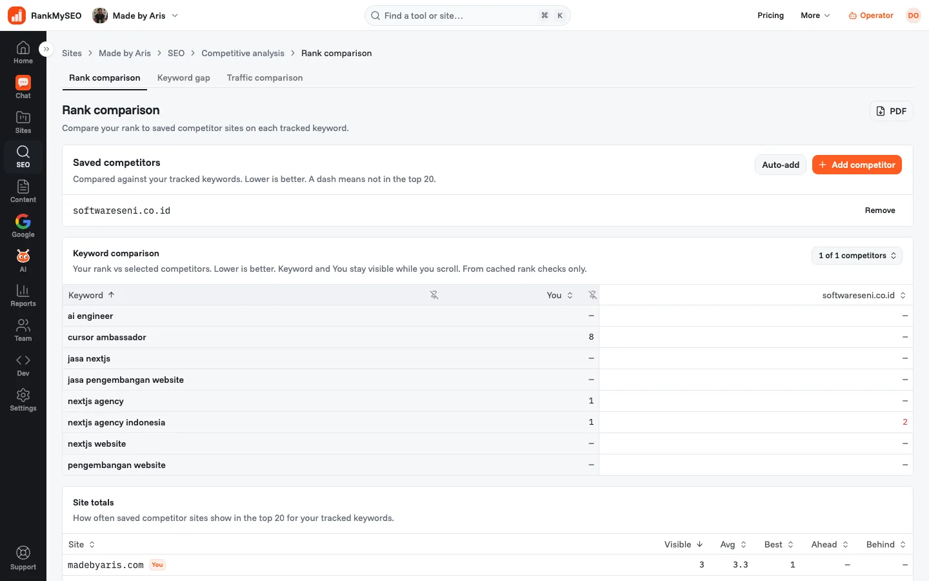929x581 pixels.
Task: Open Content section in sidebar
Action: [x=23, y=192]
